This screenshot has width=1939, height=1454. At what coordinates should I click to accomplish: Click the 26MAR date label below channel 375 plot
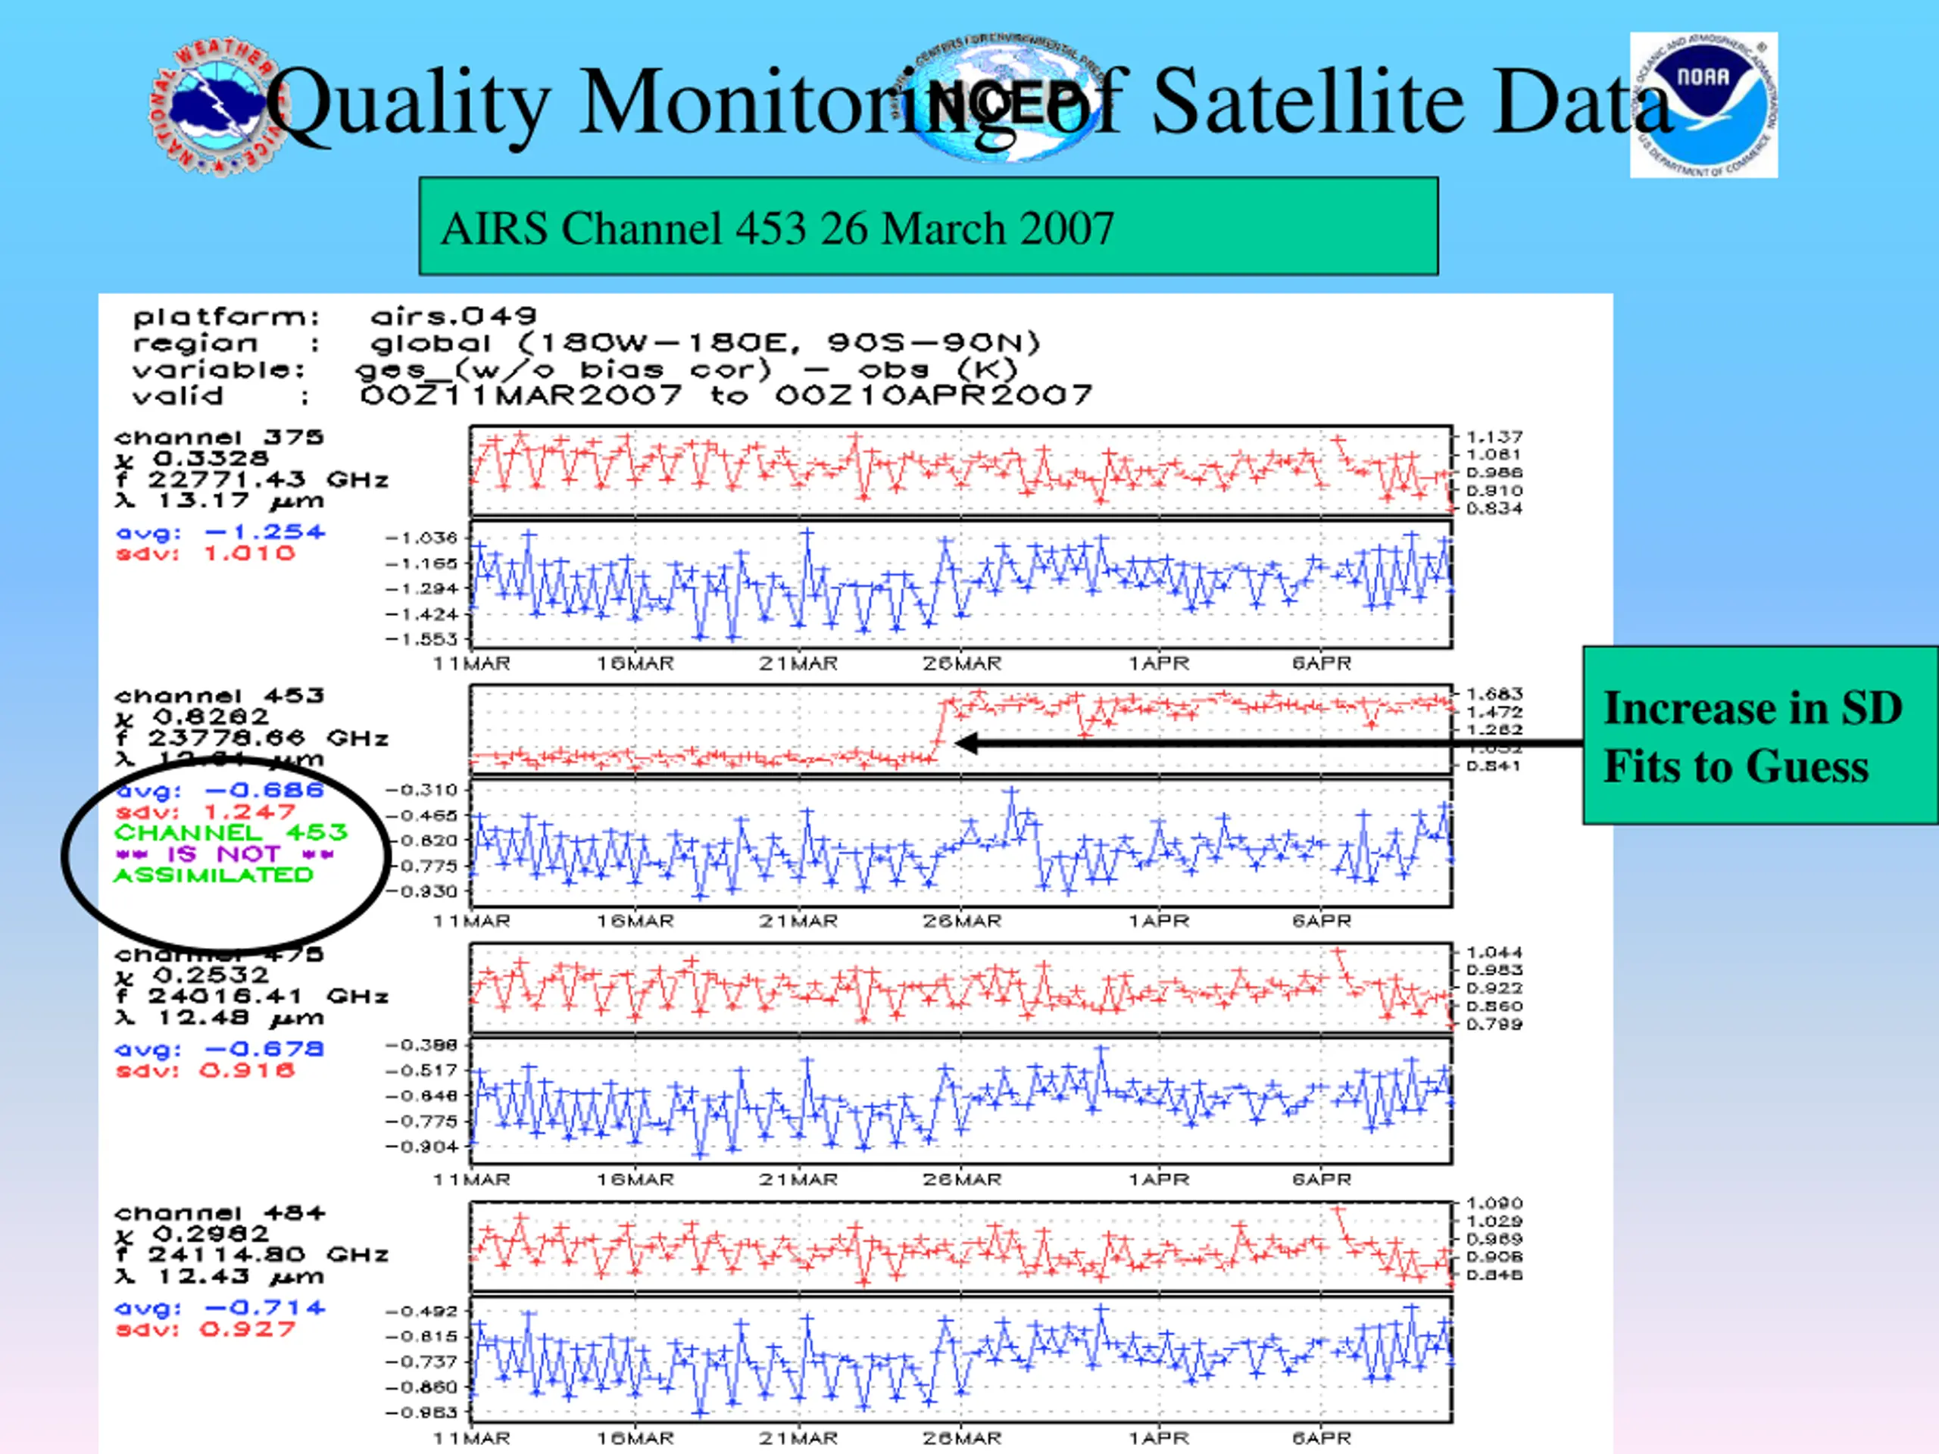pos(962,663)
